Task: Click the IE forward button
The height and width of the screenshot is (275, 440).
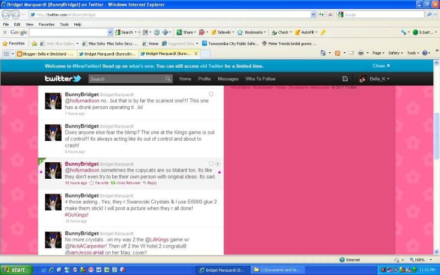Action: [x=16, y=14]
